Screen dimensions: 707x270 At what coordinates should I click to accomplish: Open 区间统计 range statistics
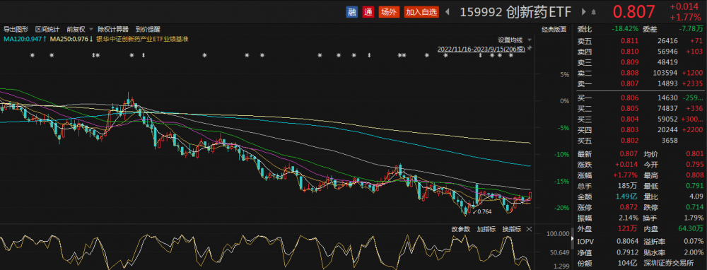click(47, 29)
